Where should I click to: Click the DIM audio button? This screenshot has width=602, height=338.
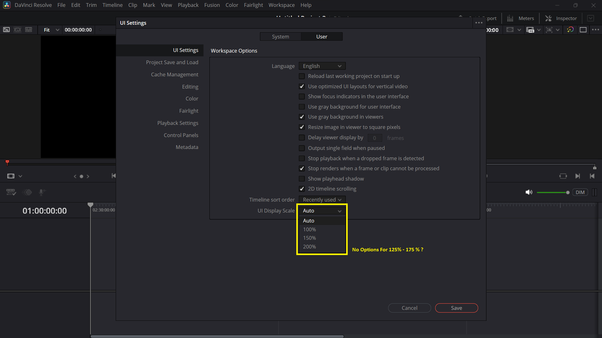580,192
